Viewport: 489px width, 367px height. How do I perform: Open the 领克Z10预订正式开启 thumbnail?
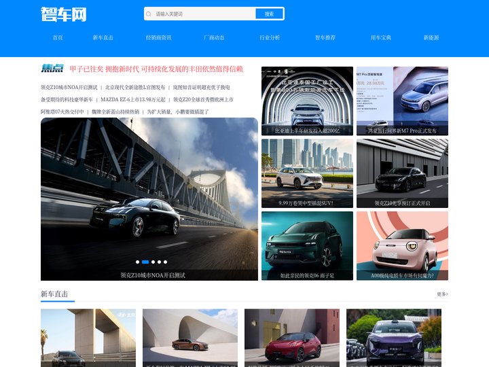coord(402,173)
